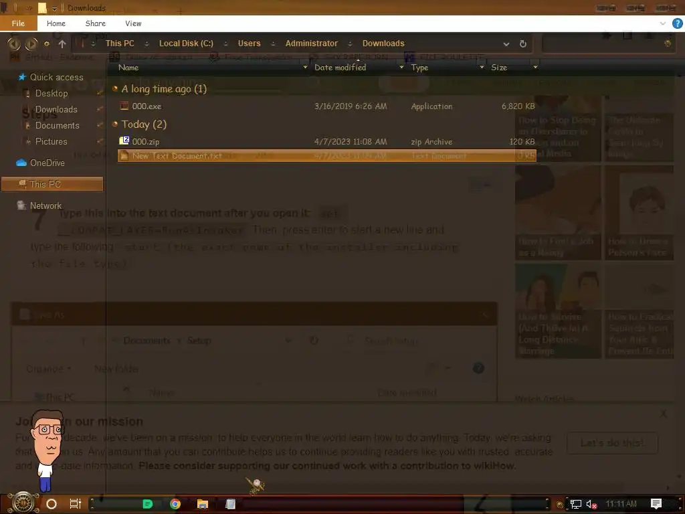Launch Google Chrome from taskbar
Viewport: 685px width, 514px height.
click(175, 504)
